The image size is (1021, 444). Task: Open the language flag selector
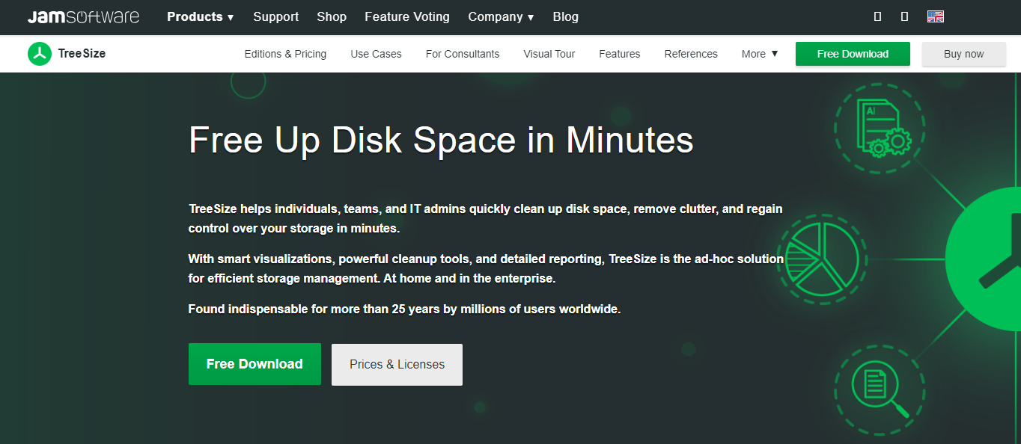[x=935, y=16]
